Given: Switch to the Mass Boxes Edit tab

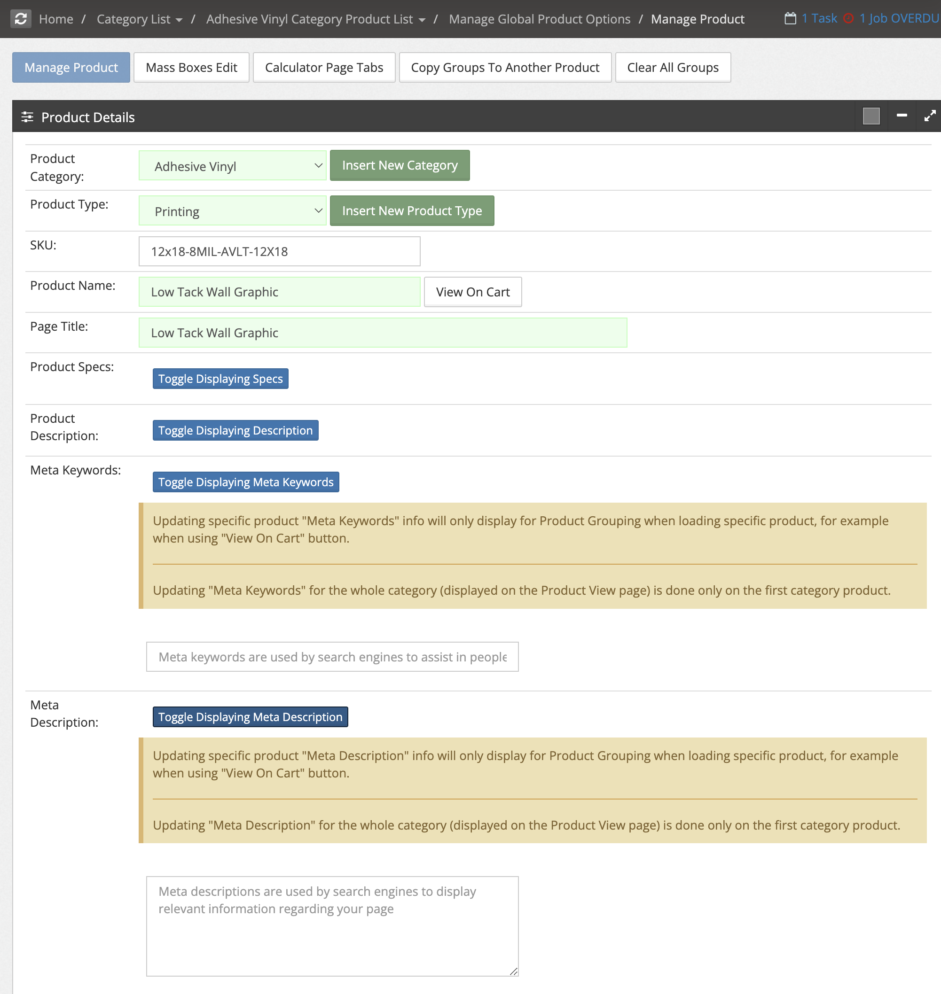Looking at the screenshot, I should tap(191, 67).
